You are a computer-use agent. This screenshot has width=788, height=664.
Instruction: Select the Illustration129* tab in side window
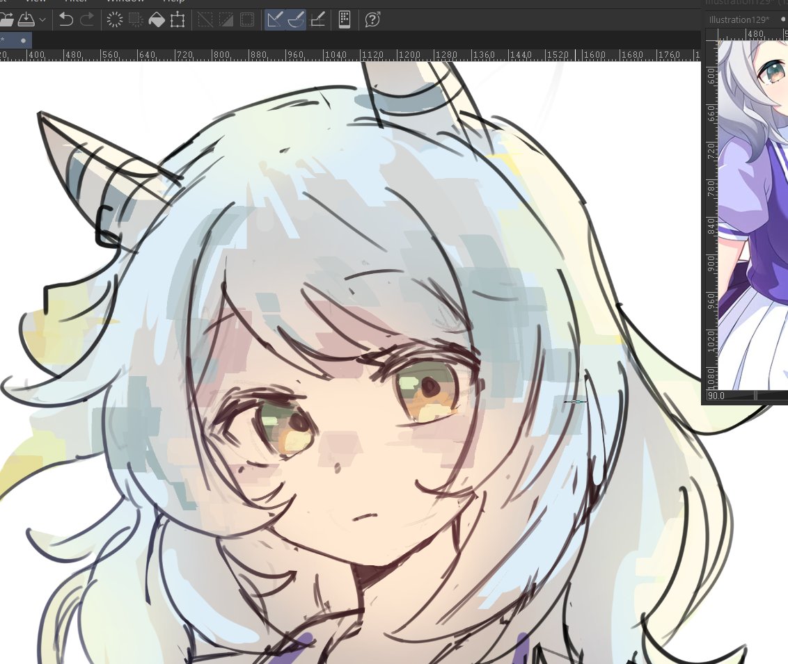739,19
